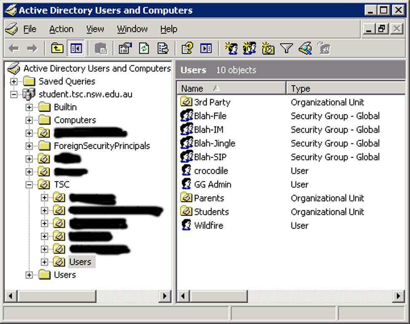
Task: Expand the domain-level Users container below TSC
Action: 29,275
